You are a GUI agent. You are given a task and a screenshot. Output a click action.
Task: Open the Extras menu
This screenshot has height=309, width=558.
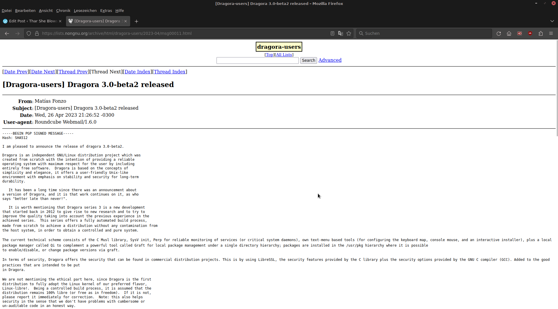pos(106,10)
